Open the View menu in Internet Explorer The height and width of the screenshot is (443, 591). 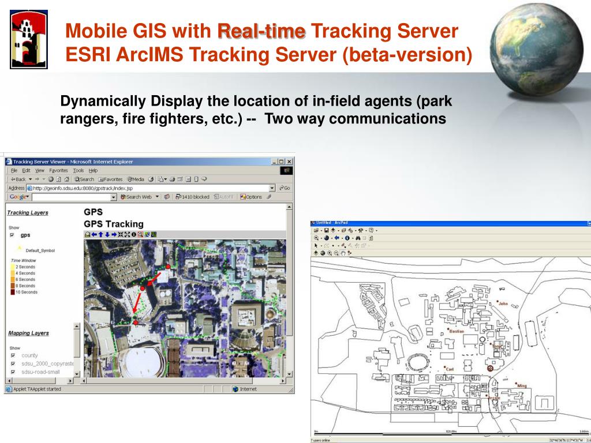[40, 171]
